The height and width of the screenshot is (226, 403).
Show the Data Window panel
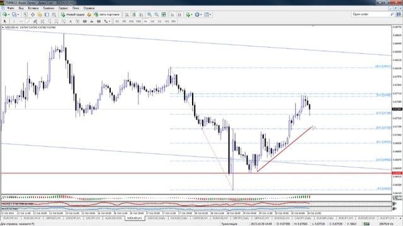tap(33, 14)
